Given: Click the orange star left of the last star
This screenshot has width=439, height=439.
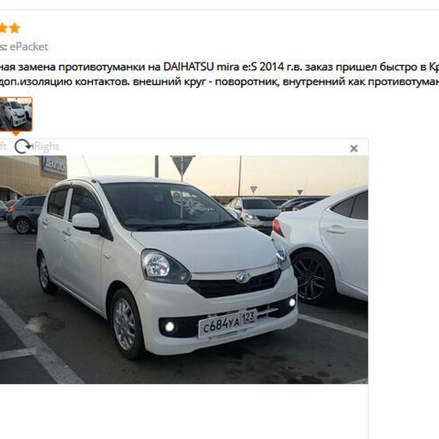Looking at the screenshot, I should [x=3, y=28].
